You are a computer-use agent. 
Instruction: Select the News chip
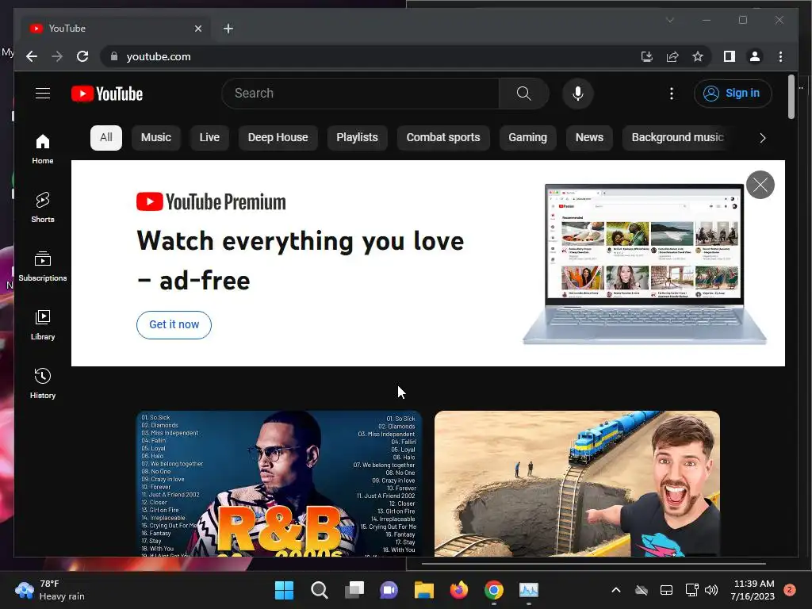(589, 138)
